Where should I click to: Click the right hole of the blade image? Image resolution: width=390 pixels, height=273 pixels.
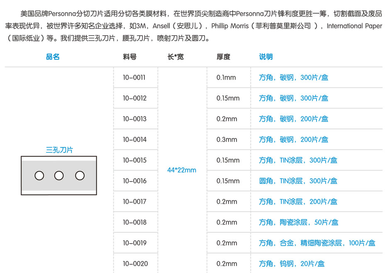click(80, 176)
